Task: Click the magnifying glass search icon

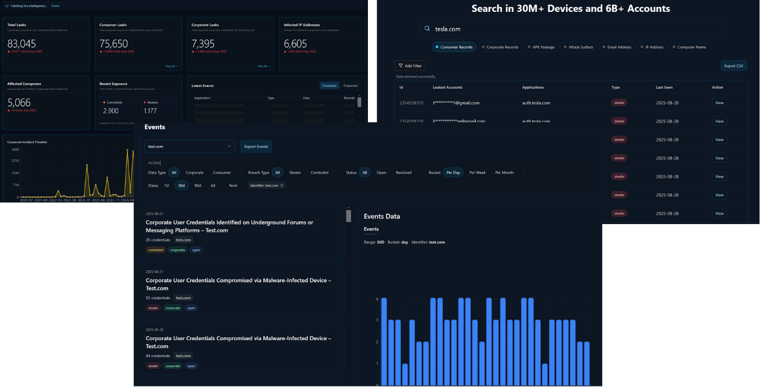Action: coord(427,28)
